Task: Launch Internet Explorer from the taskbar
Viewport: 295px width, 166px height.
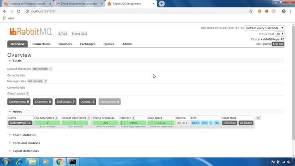Action: click(19, 162)
